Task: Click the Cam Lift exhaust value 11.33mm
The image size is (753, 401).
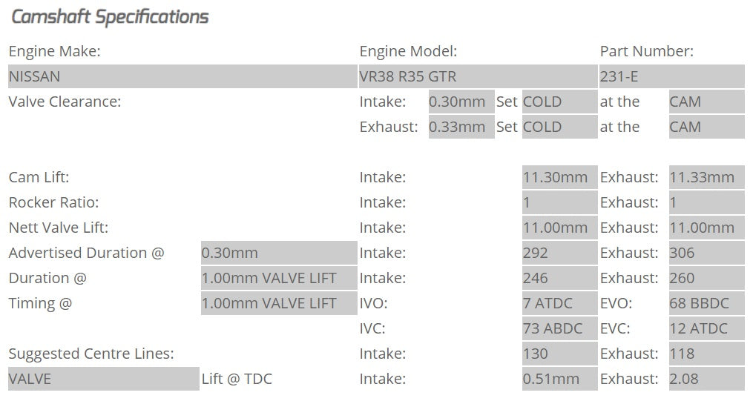Action: click(x=706, y=177)
